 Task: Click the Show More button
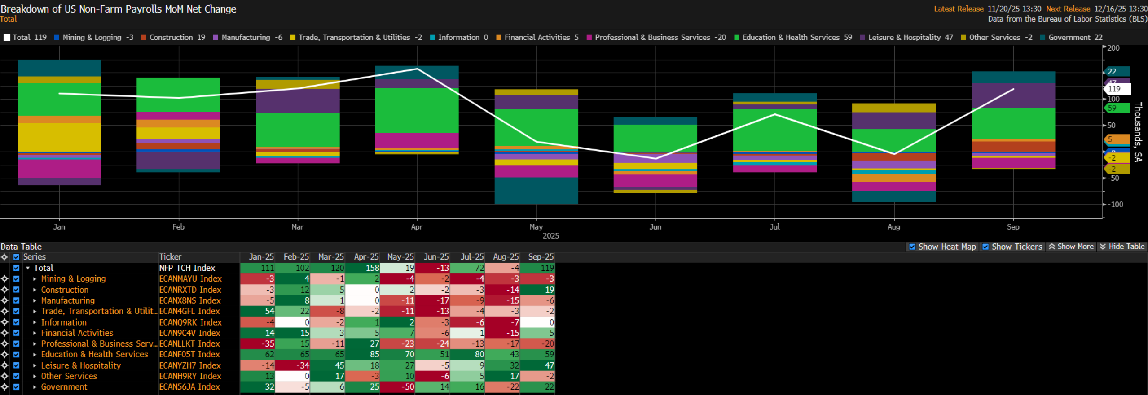1071,247
